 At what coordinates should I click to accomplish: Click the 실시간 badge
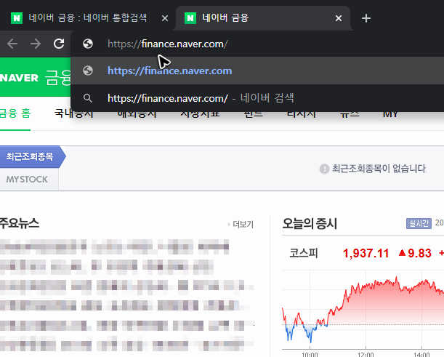pos(419,223)
